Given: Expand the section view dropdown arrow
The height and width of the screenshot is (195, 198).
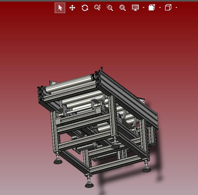Looking at the screenshot, I should 160,8.
